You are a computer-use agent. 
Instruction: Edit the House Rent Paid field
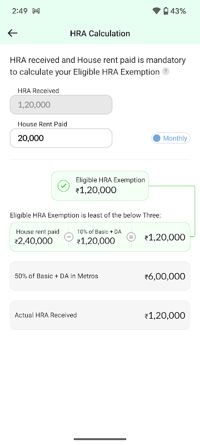(x=61, y=138)
